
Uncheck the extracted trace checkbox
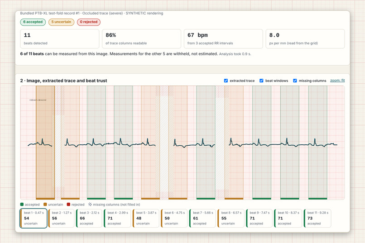point(226,81)
